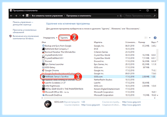
Task: Click publisher NetherRealm Studios
Action: (103, 80)
